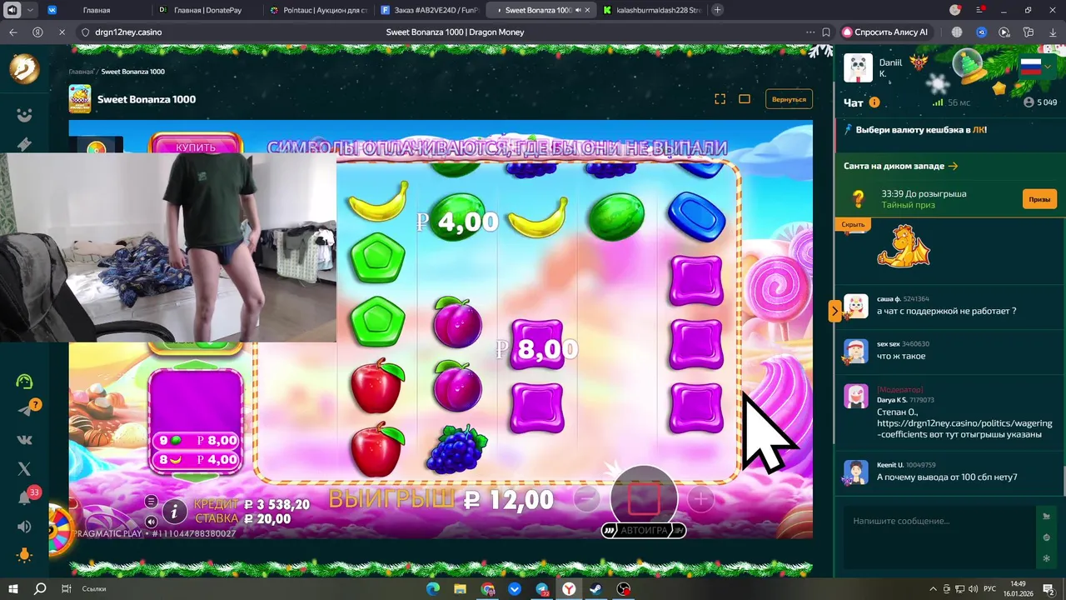This screenshot has width=1066, height=600.
Task: Open a new browser tab
Action: [718, 10]
